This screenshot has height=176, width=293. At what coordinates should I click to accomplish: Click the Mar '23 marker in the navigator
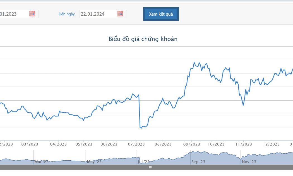[x=42, y=162]
